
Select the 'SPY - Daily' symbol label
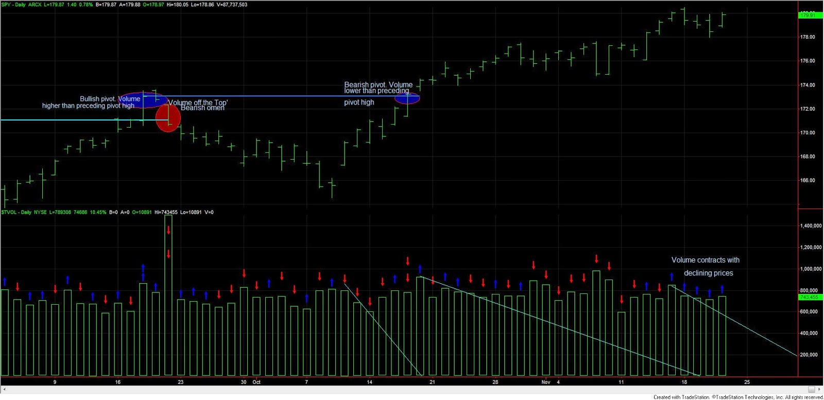click(x=13, y=5)
